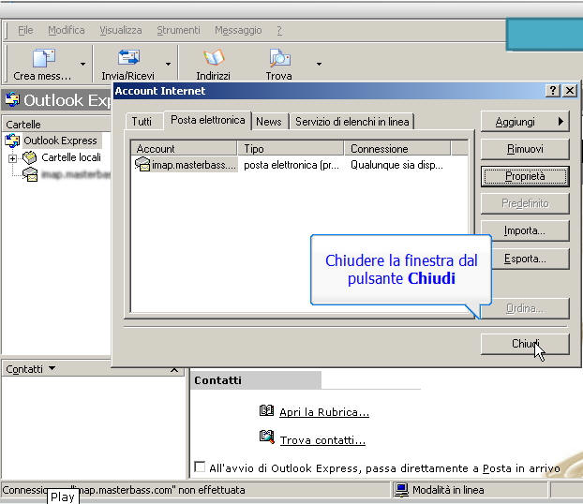Open the ? help menu

(279, 30)
